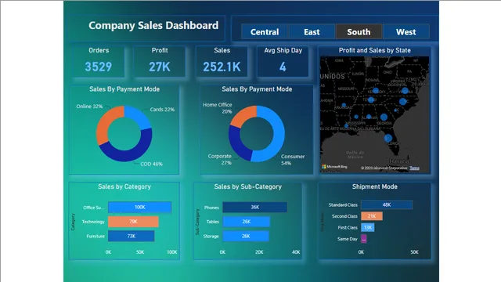Select the South region slicer button
This screenshot has width=501, height=282.
[x=359, y=32]
